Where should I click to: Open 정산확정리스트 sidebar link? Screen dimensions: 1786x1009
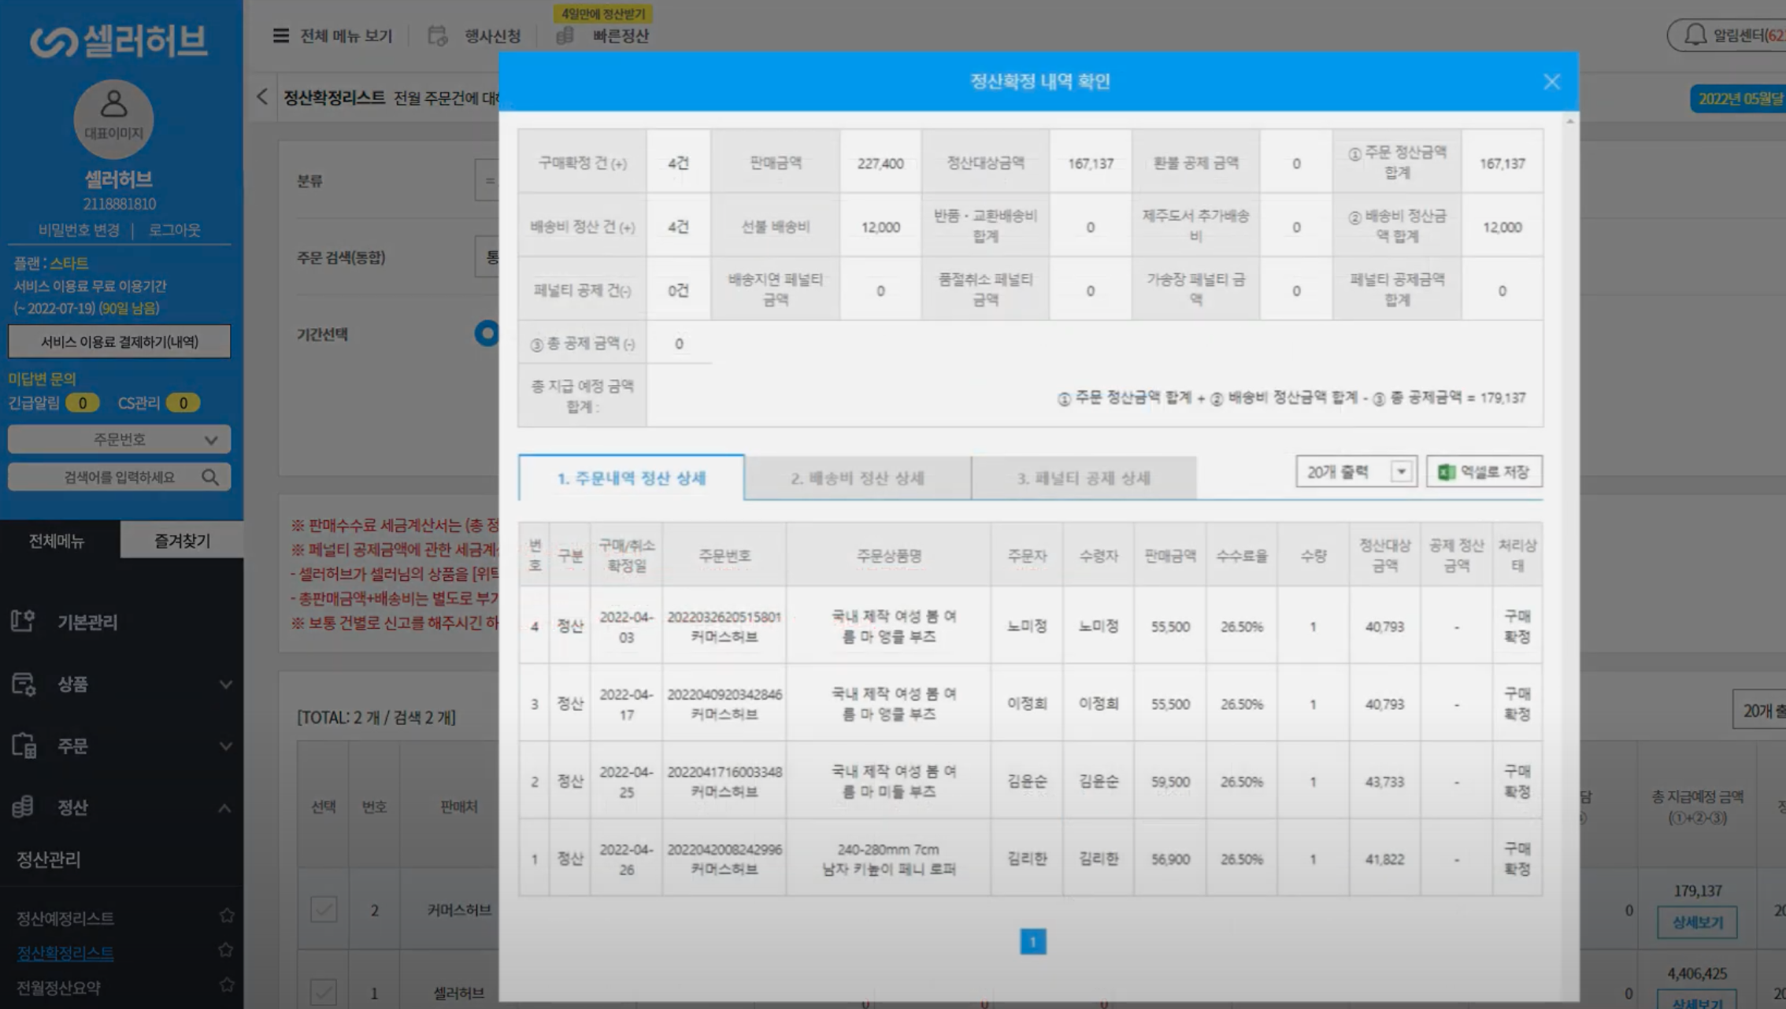[65, 953]
